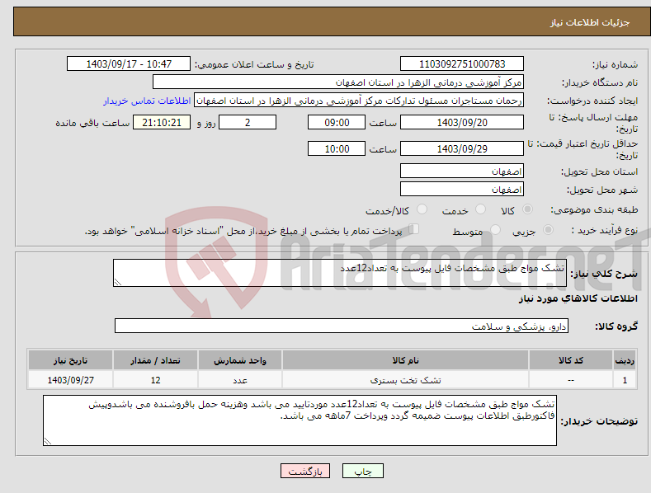651x493 pixels.
Task: Select the جزیی purchase type radio
Action: 548,229
